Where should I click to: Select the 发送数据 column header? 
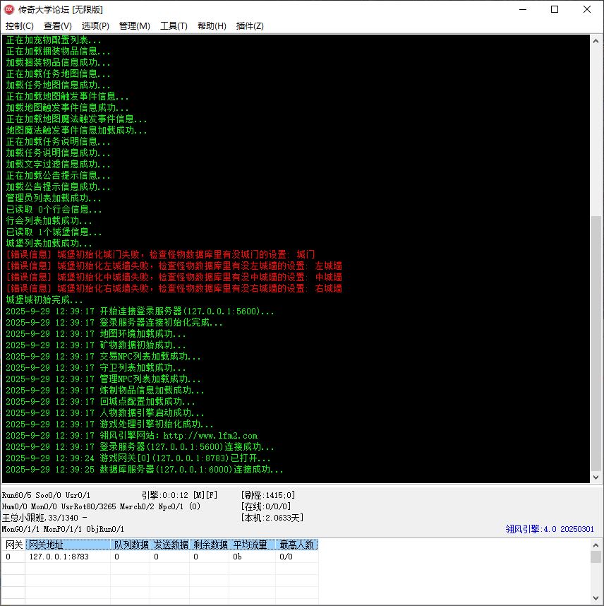tap(170, 545)
